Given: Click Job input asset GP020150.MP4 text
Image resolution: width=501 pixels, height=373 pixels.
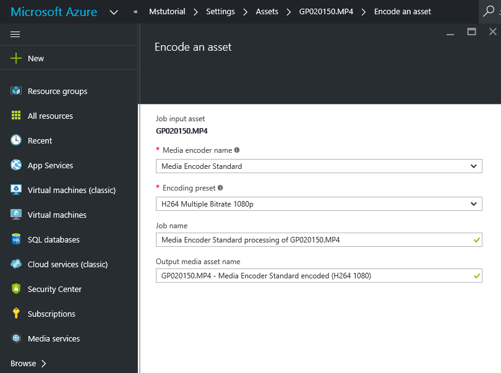Looking at the screenshot, I should click(182, 131).
